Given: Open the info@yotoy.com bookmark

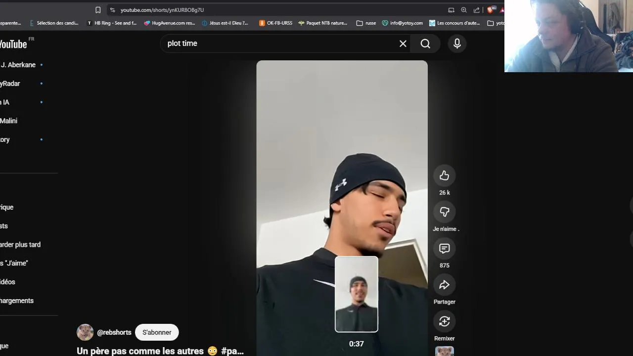Looking at the screenshot, I should coord(403,23).
